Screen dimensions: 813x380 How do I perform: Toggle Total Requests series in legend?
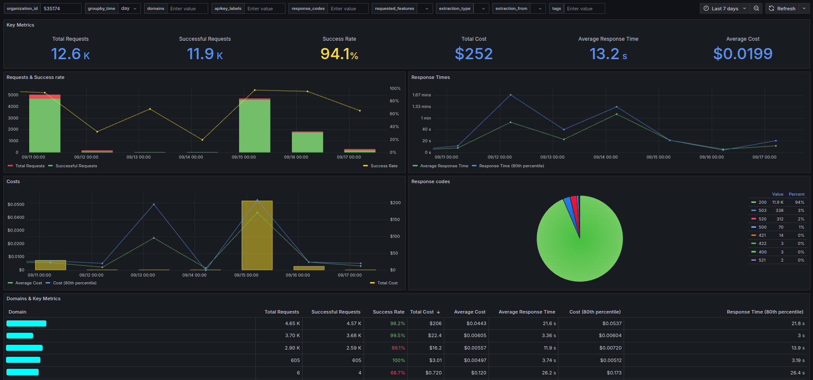[x=30, y=166]
